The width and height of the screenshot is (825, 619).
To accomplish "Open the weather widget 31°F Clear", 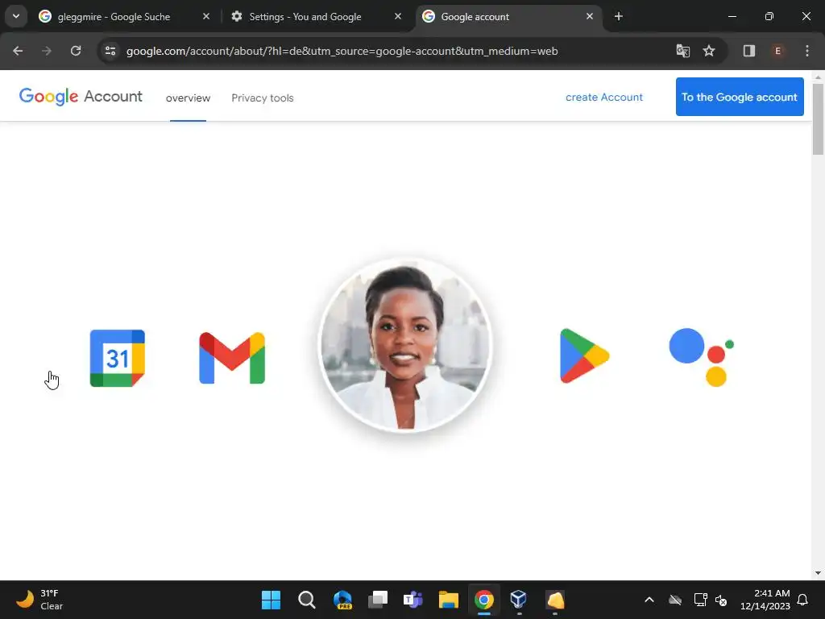I will (39, 600).
